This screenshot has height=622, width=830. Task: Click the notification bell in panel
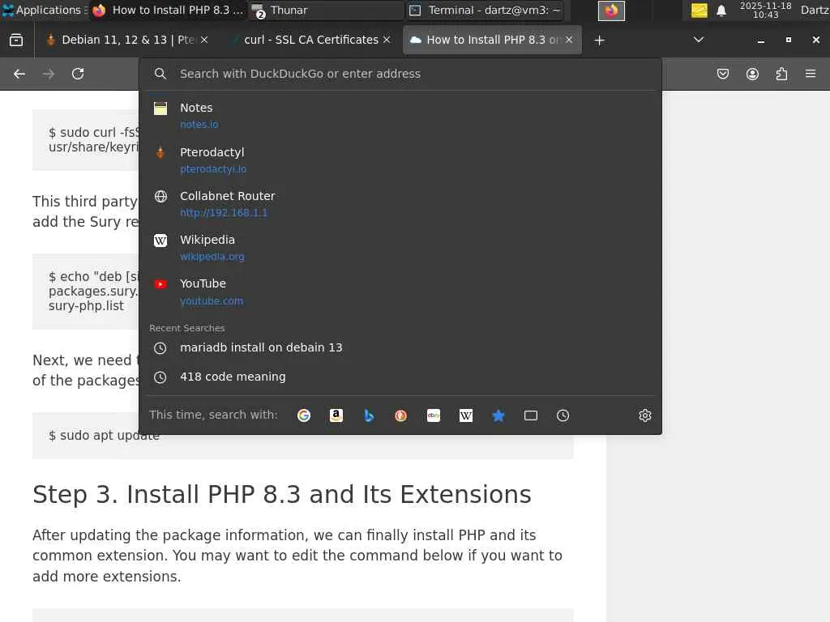click(721, 11)
